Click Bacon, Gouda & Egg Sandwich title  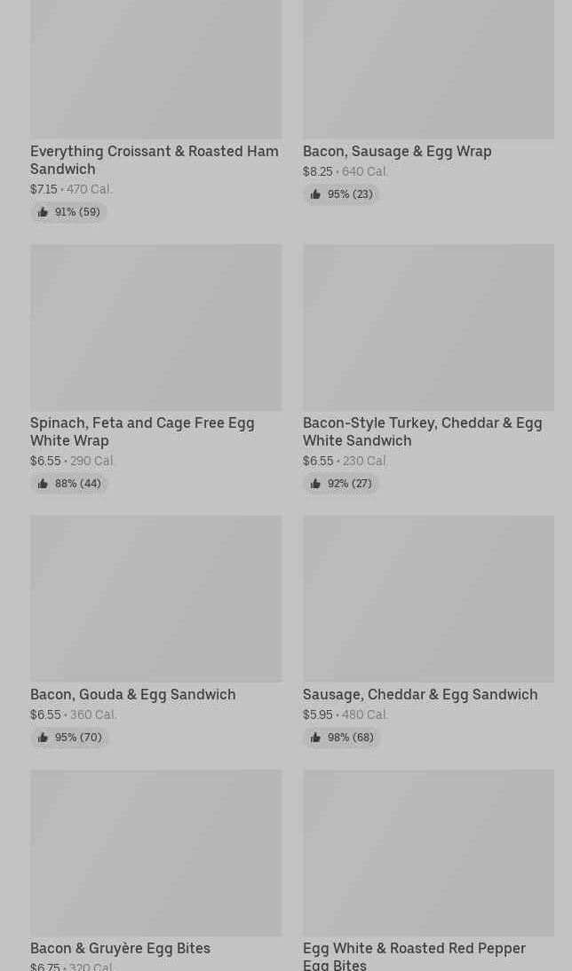[x=132, y=695]
